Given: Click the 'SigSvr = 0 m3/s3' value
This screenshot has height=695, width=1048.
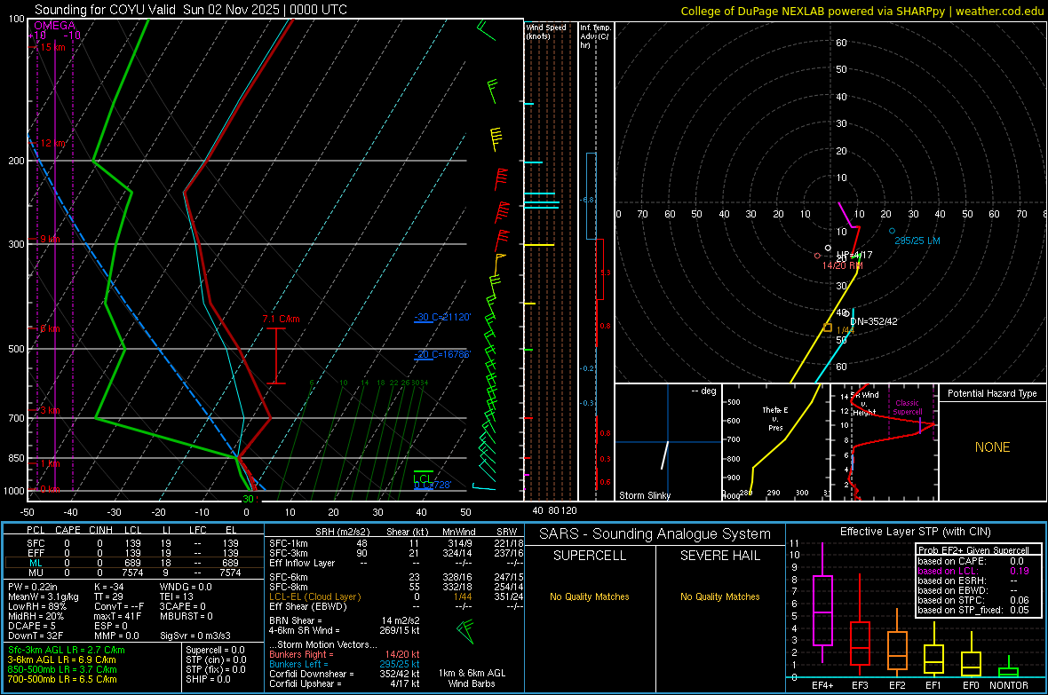Looking at the screenshot, I should point(195,636).
